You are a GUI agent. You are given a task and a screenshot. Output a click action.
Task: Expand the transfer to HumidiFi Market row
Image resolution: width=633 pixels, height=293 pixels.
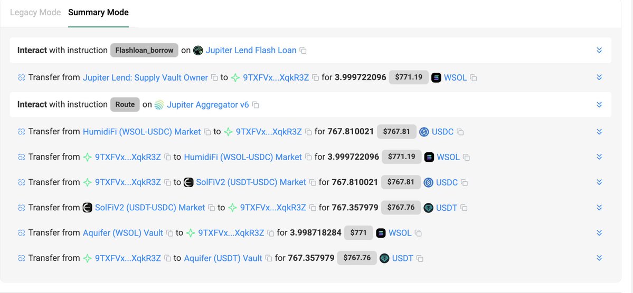pyautogui.click(x=599, y=157)
